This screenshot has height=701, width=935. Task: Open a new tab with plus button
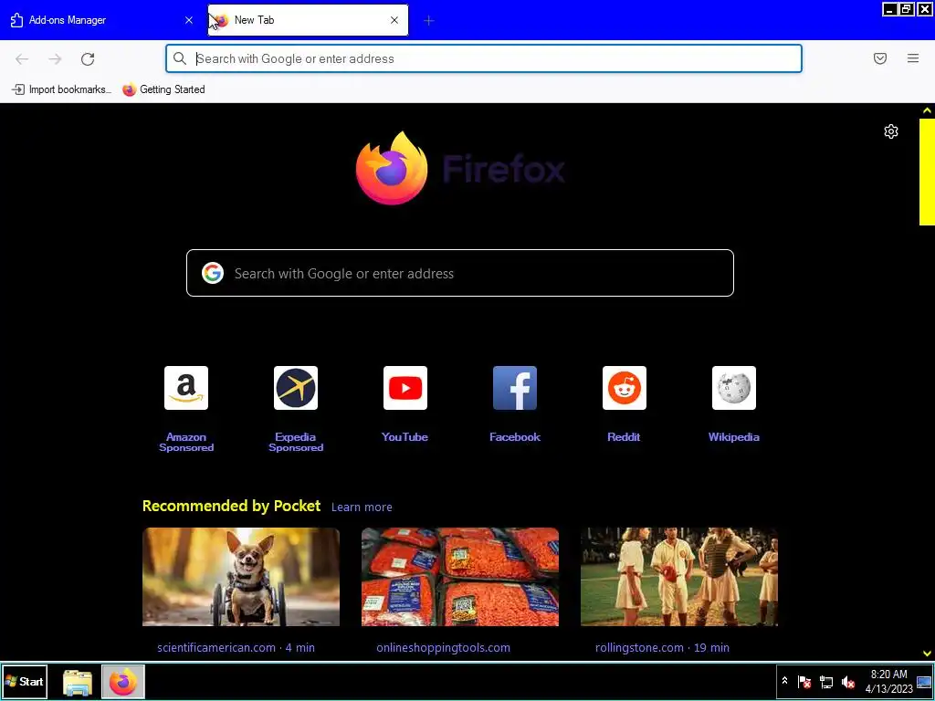click(429, 21)
